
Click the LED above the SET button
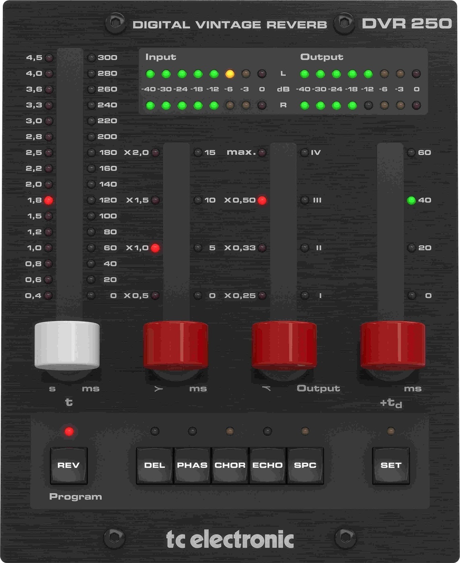click(x=390, y=431)
